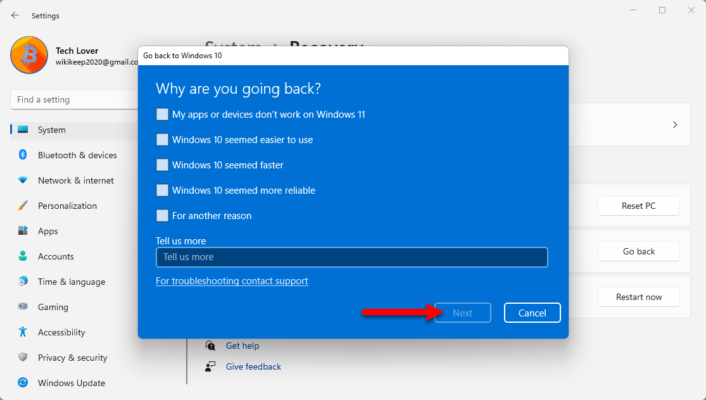The image size is (706, 400).
Task: Click the Windows Update sync icon
Action: pyautogui.click(x=23, y=383)
